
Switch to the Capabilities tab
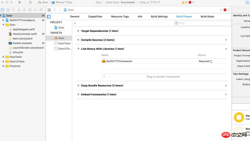[95, 17]
